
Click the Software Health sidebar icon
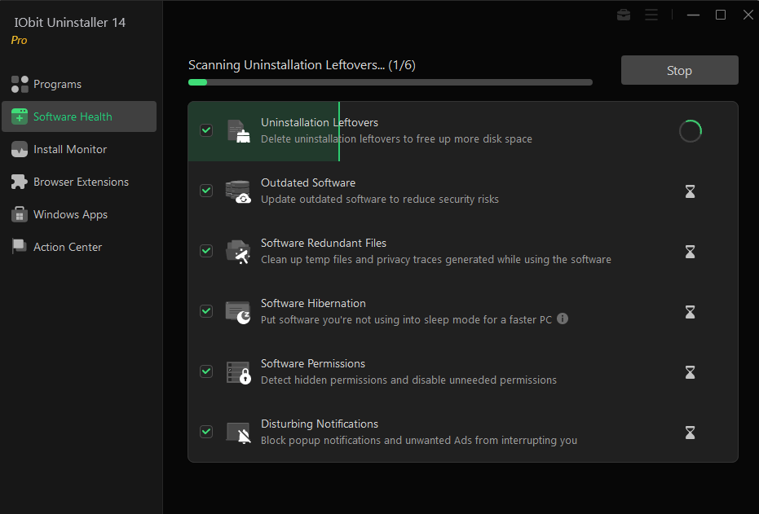point(20,116)
